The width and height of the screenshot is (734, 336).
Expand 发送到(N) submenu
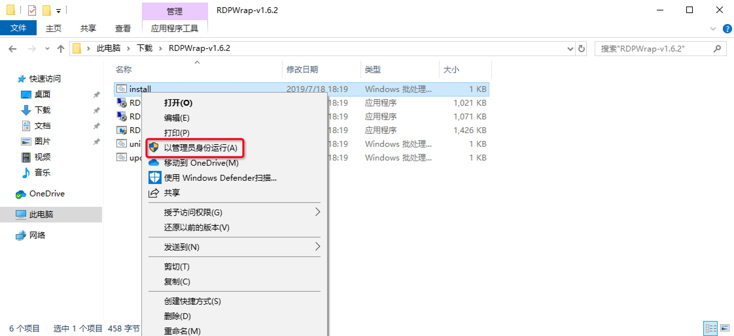point(234,247)
